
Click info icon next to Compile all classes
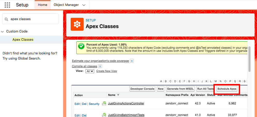[x=100, y=66]
